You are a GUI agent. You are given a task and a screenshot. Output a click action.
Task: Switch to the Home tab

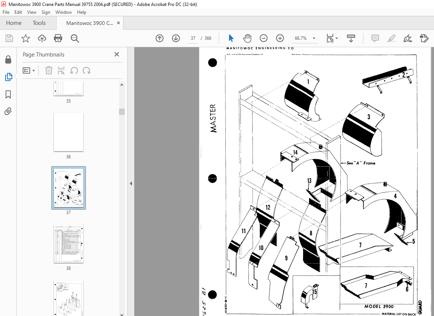click(13, 23)
